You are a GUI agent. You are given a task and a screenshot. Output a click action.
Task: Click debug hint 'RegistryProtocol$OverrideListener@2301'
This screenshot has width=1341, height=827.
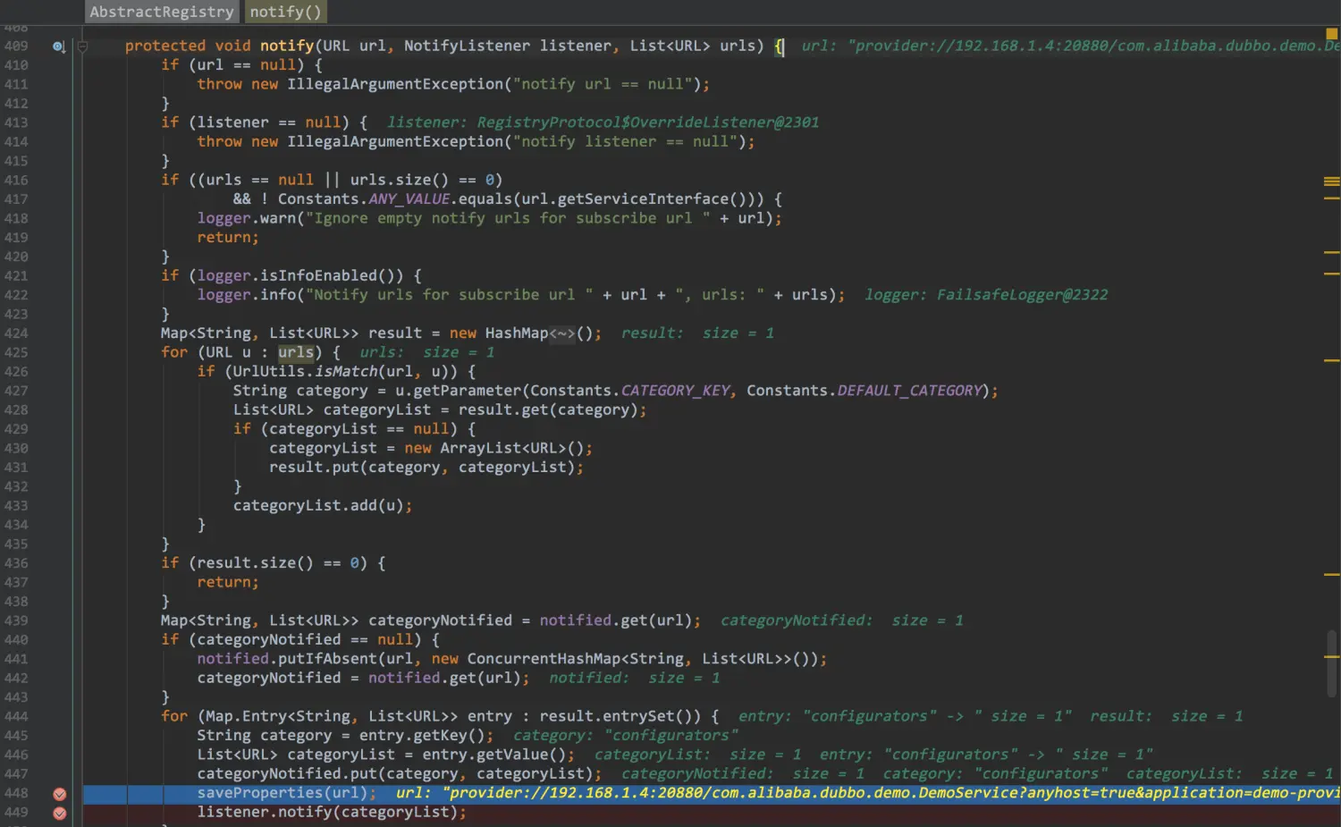tap(648, 122)
